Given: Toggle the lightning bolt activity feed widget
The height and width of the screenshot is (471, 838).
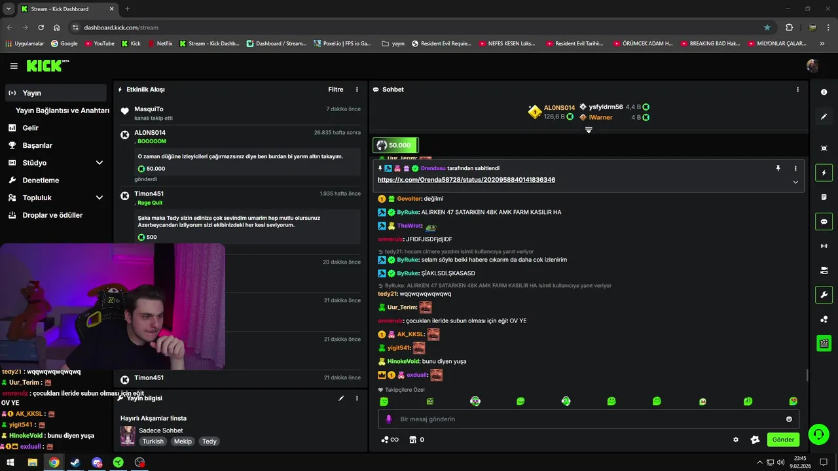Looking at the screenshot, I should tap(824, 173).
